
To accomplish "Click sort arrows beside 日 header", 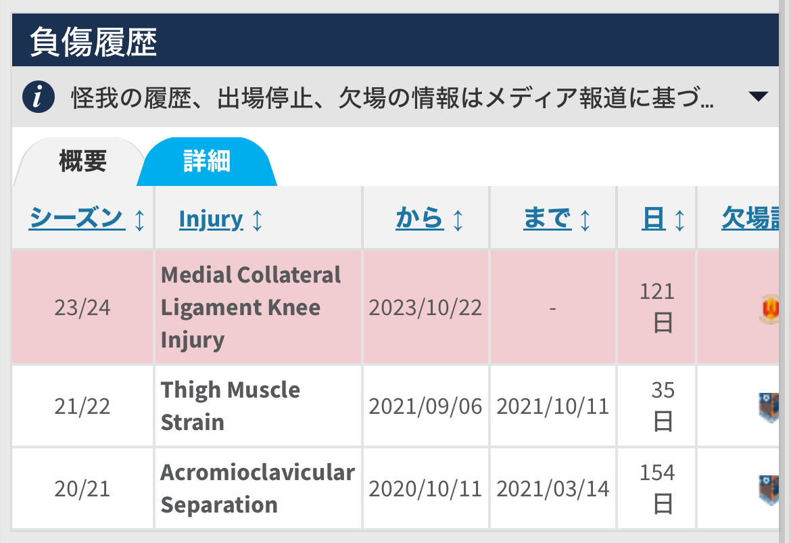I will click(679, 220).
